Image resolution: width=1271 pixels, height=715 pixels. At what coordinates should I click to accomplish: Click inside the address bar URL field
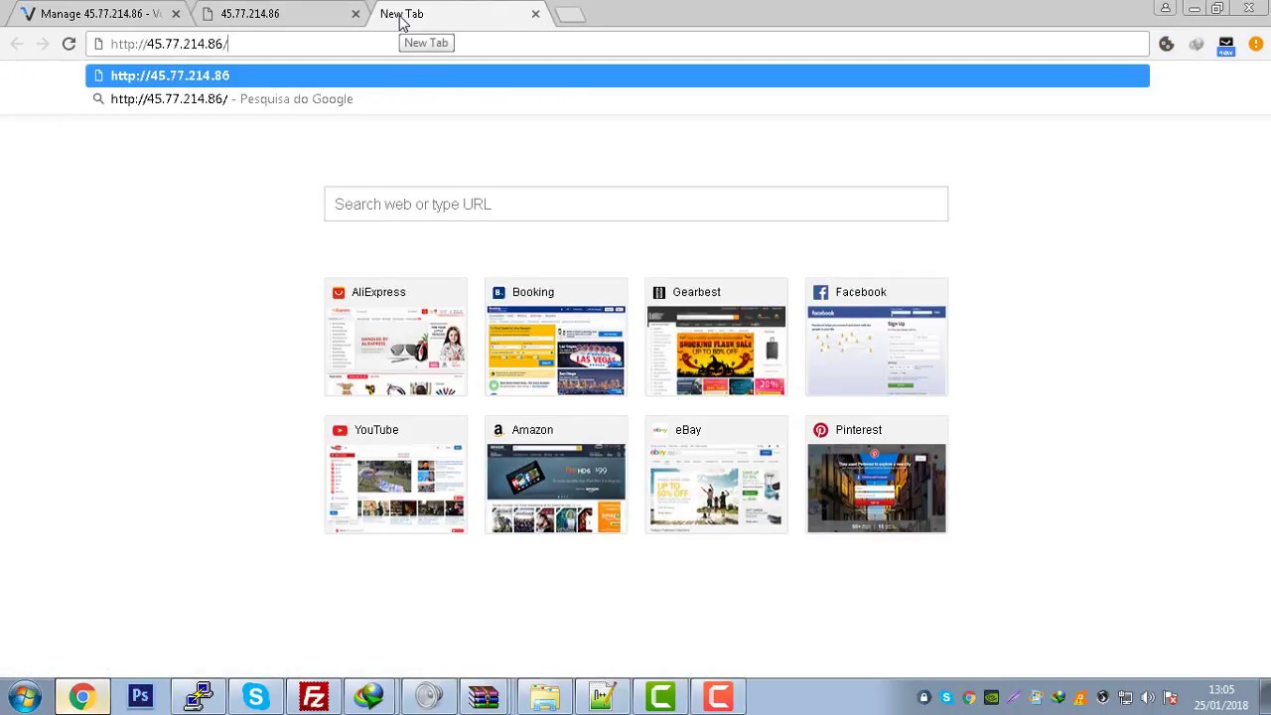(x=618, y=44)
